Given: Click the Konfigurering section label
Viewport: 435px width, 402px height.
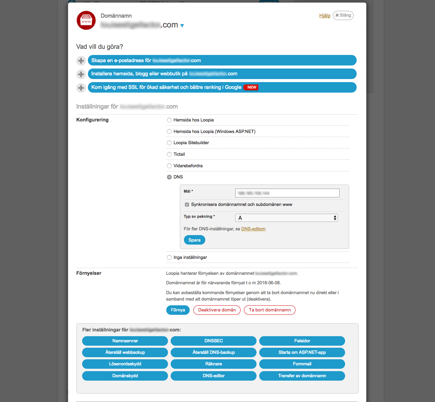Looking at the screenshot, I should [92, 120].
